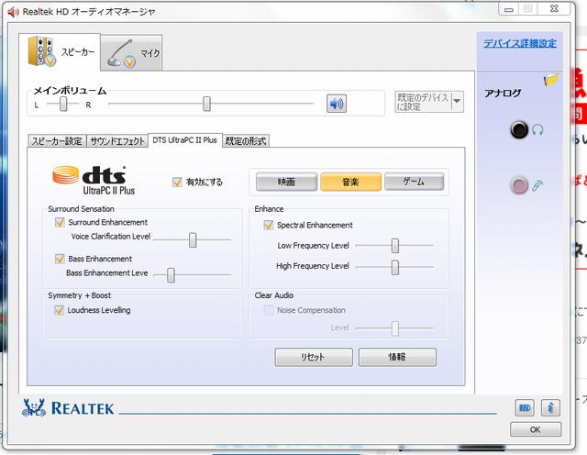Click the Voice Clarification Level slider
587x455 pixels.
pos(193,240)
